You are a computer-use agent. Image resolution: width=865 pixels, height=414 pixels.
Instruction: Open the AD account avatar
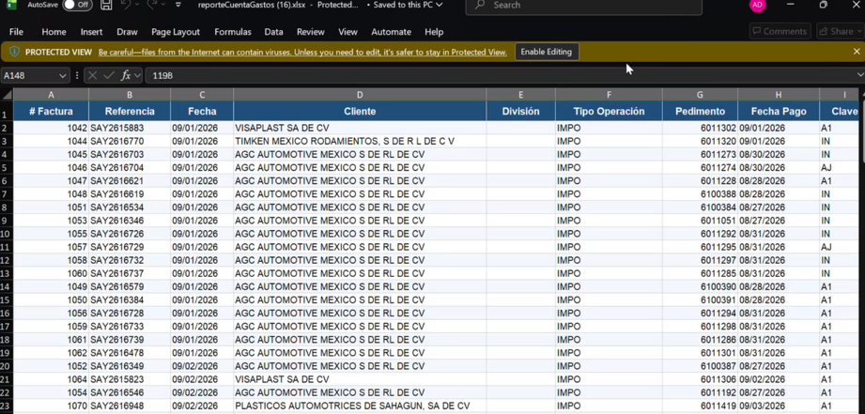click(x=757, y=5)
